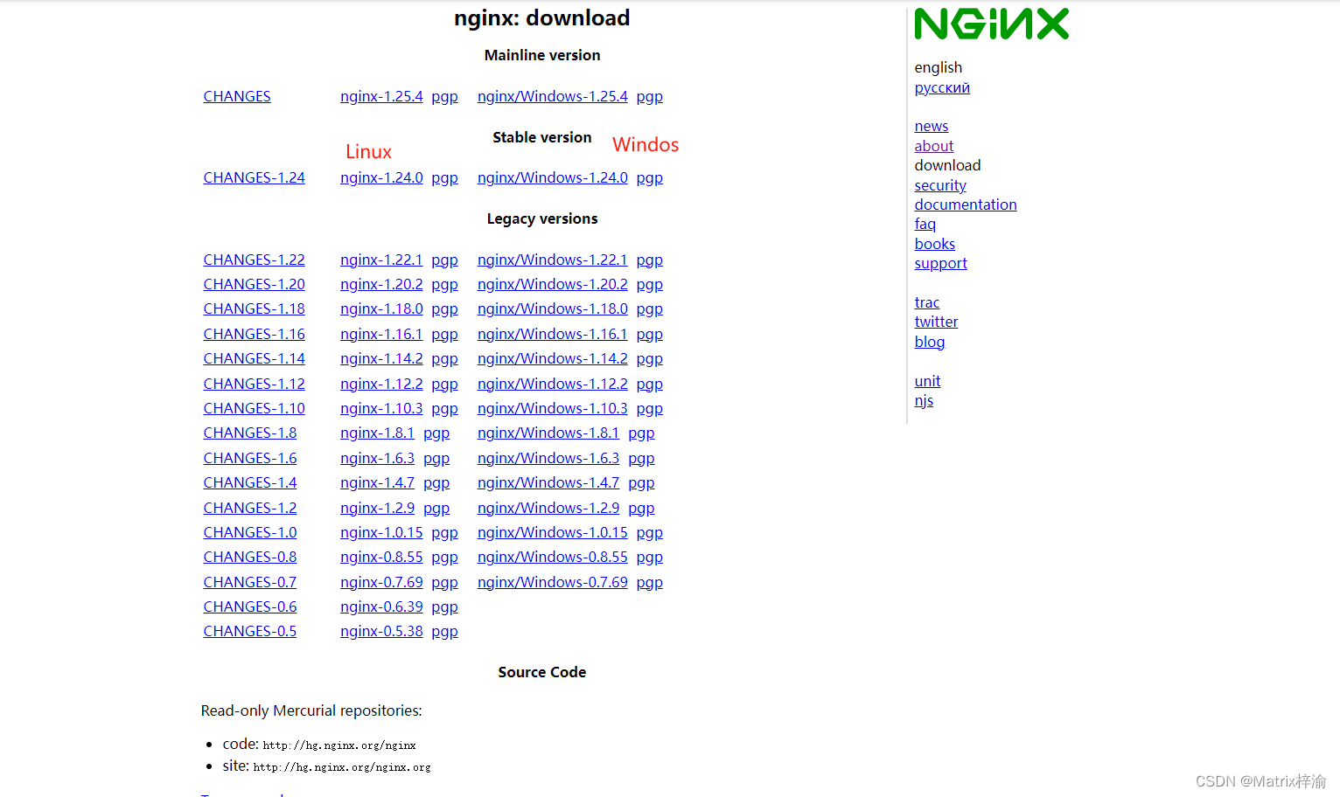Viewport: 1340px width, 797px height.
Task: Download nginx-1.2.9
Action: pos(378,508)
